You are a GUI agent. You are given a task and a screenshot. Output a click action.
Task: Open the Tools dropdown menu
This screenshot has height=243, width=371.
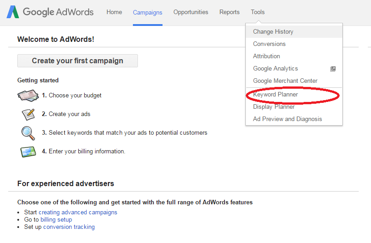257,12
